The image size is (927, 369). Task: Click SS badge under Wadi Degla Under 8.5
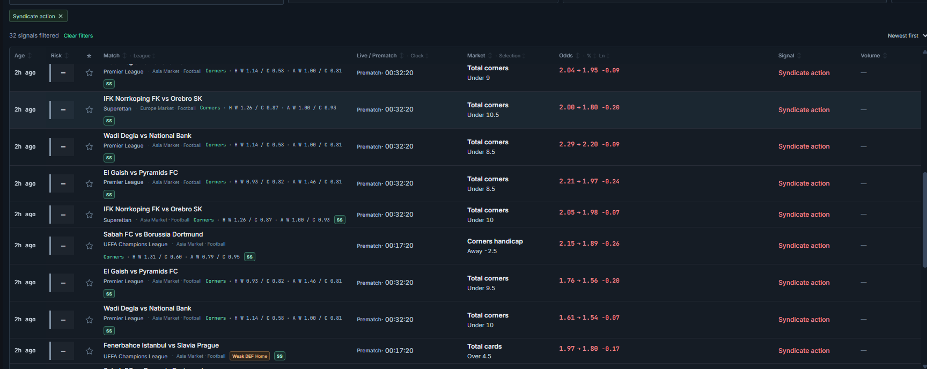(109, 158)
